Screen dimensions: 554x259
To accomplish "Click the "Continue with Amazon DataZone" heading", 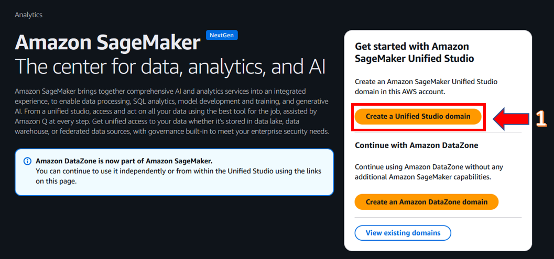I will (x=417, y=145).
